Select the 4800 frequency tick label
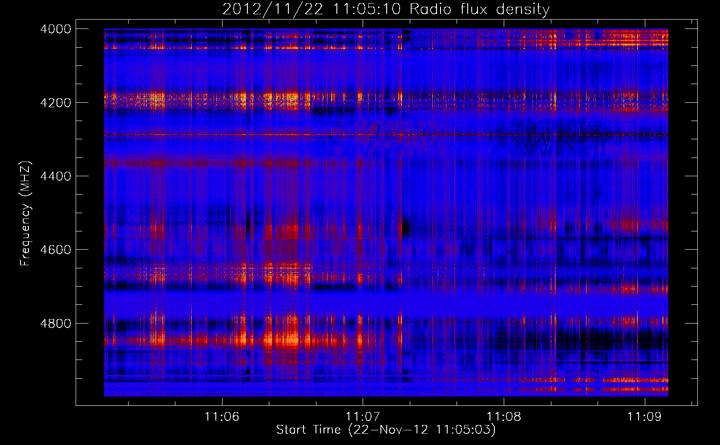 point(56,323)
